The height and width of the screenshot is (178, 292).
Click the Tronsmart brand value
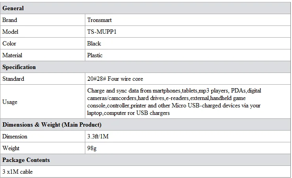[x=100, y=20]
